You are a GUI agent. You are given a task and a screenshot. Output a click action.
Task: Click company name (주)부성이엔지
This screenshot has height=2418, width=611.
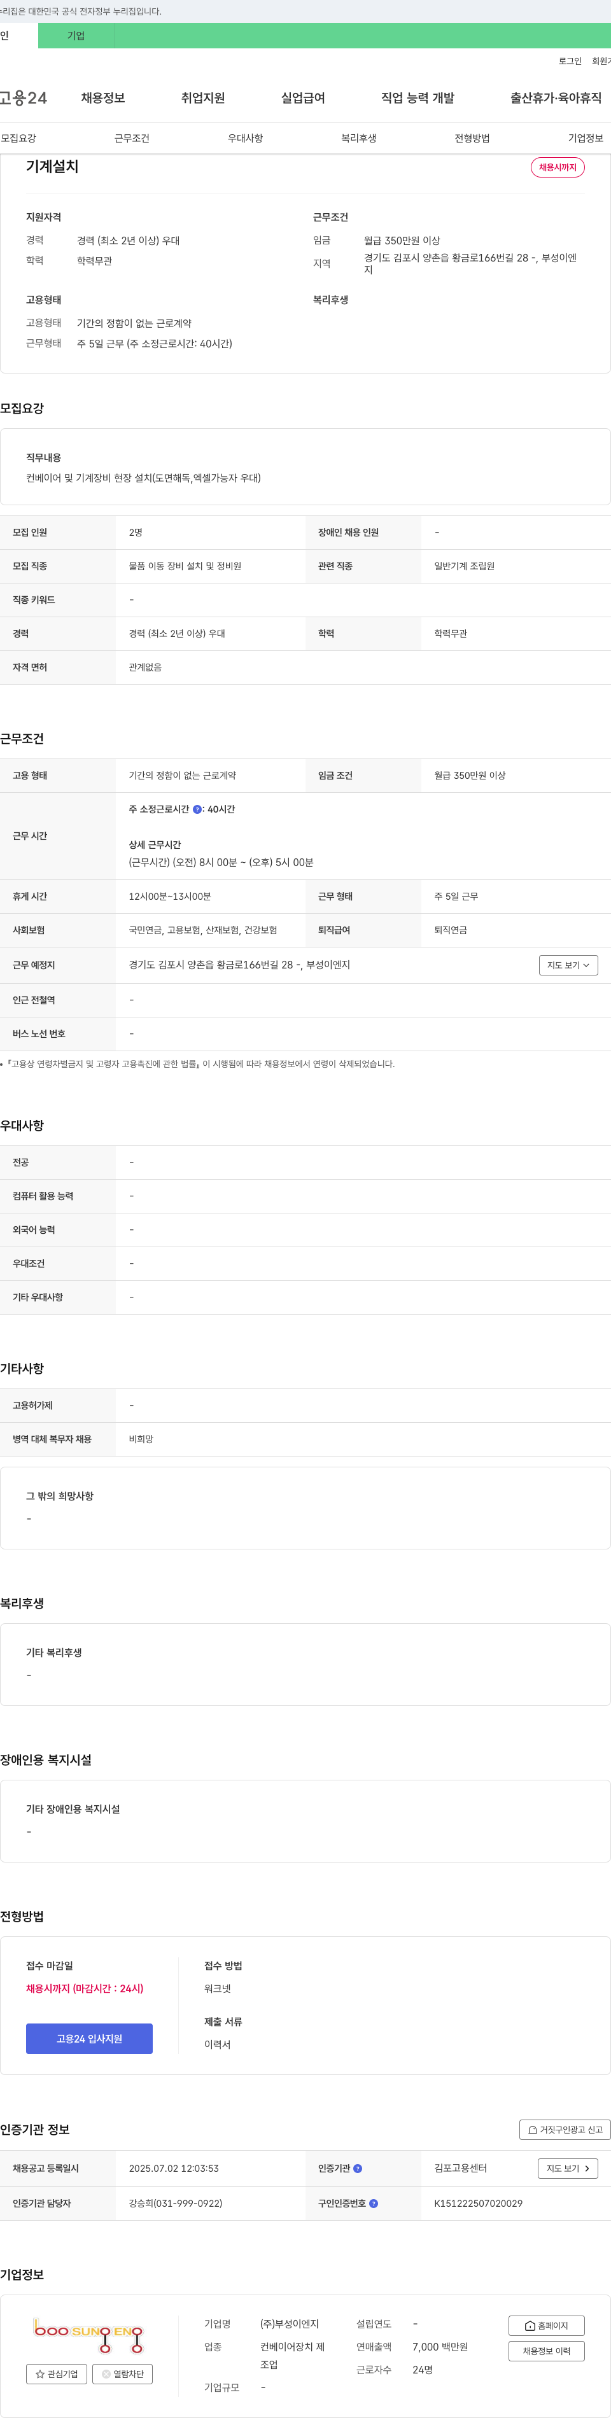point(289,2324)
